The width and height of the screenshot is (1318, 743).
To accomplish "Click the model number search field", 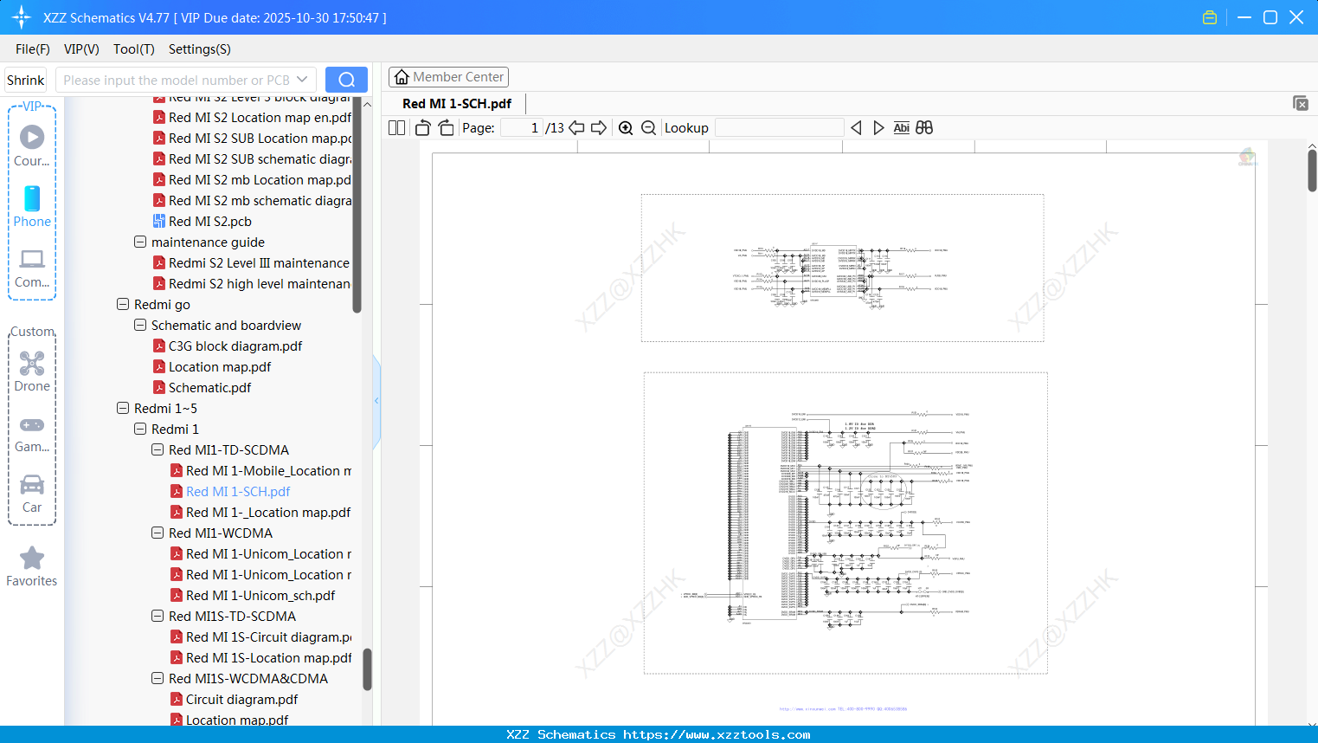I will (x=177, y=80).
